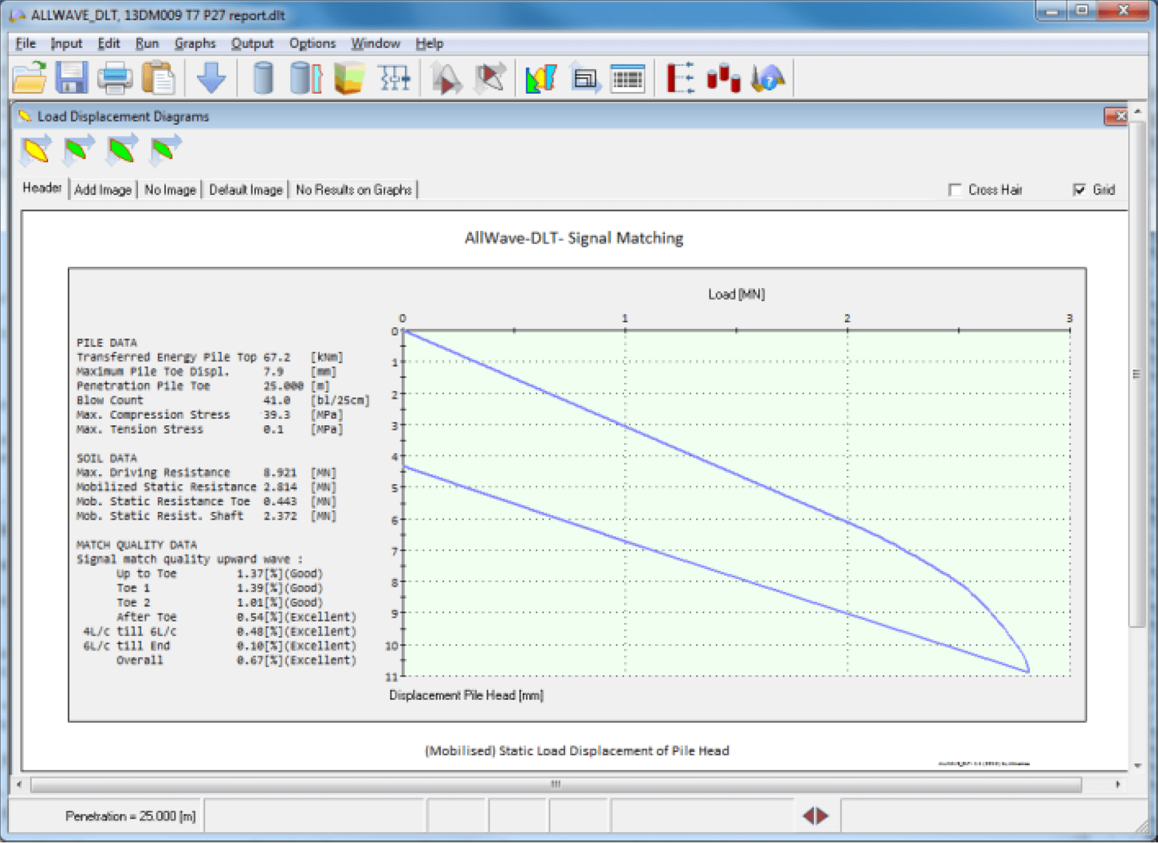Image resolution: width=1158 pixels, height=843 pixels.
Task: Click the vertical scrollbar down arrow
Action: pyautogui.click(x=1138, y=766)
